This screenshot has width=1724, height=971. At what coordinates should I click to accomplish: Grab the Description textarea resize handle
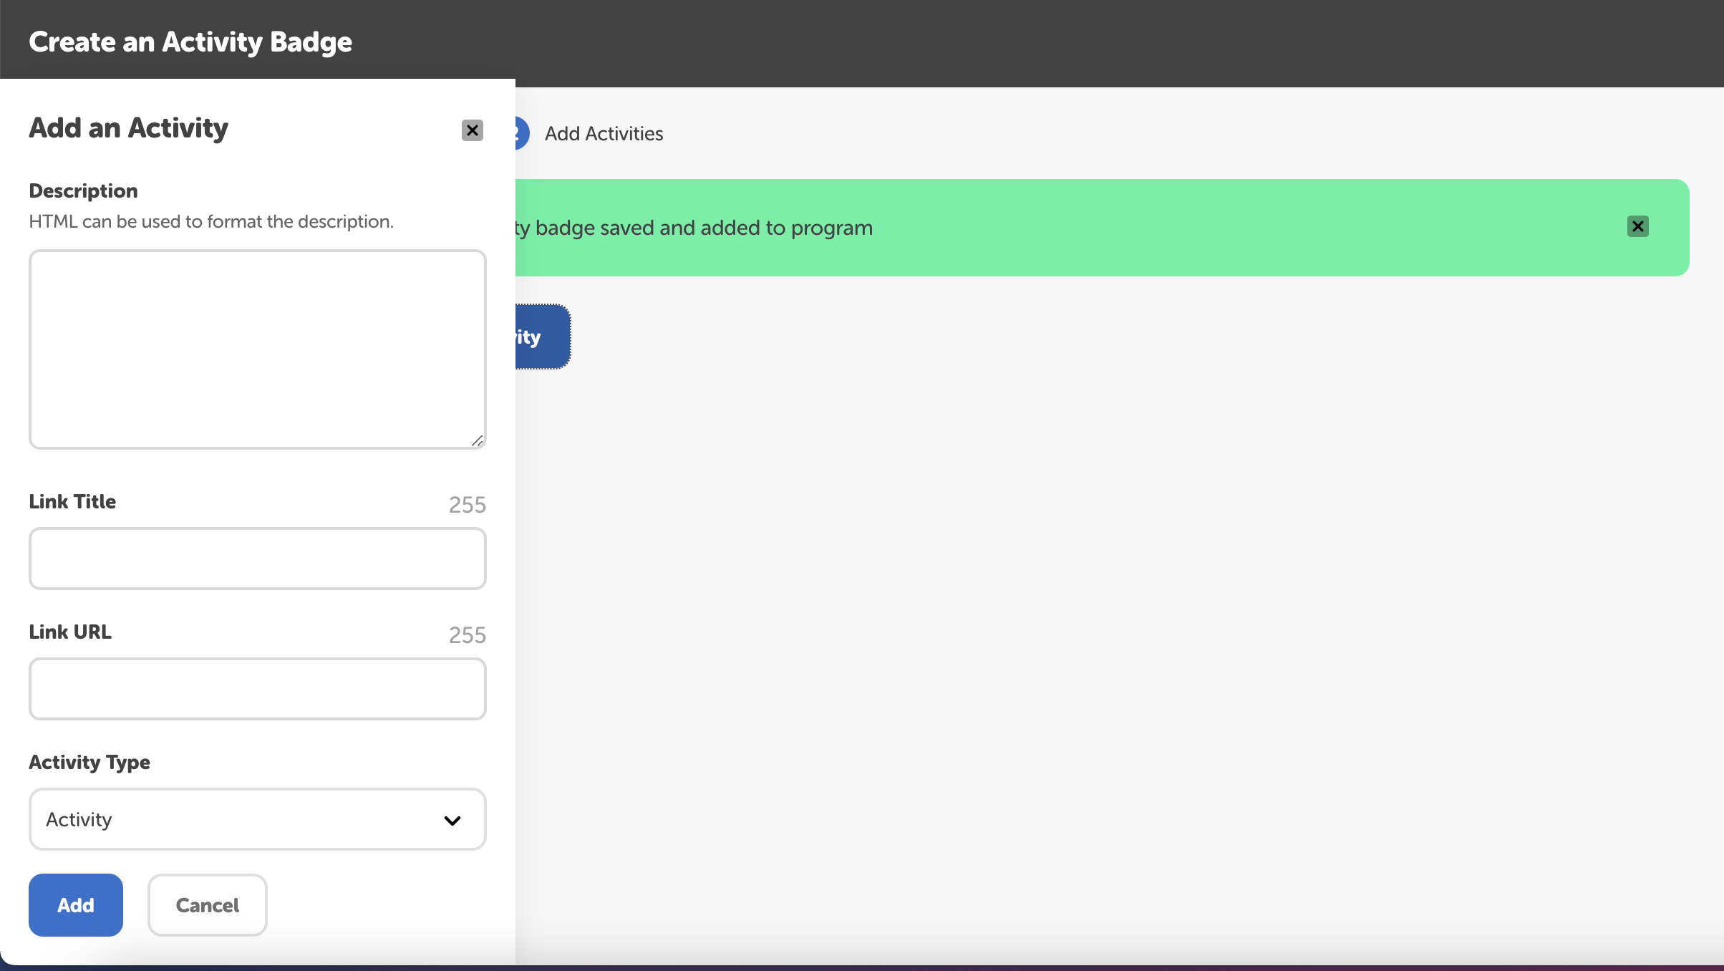pos(478,440)
